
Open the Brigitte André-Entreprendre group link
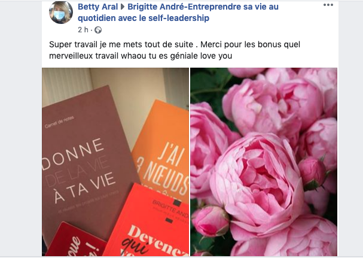click(x=203, y=7)
